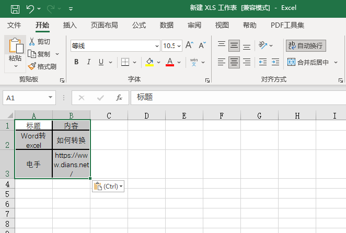Screen dimensions: 346x233
Task: Open the 10.5 font size dropdown
Action: click(x=179, y=46)
